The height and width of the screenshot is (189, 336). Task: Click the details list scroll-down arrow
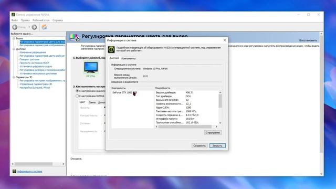[x=220, y=123]
